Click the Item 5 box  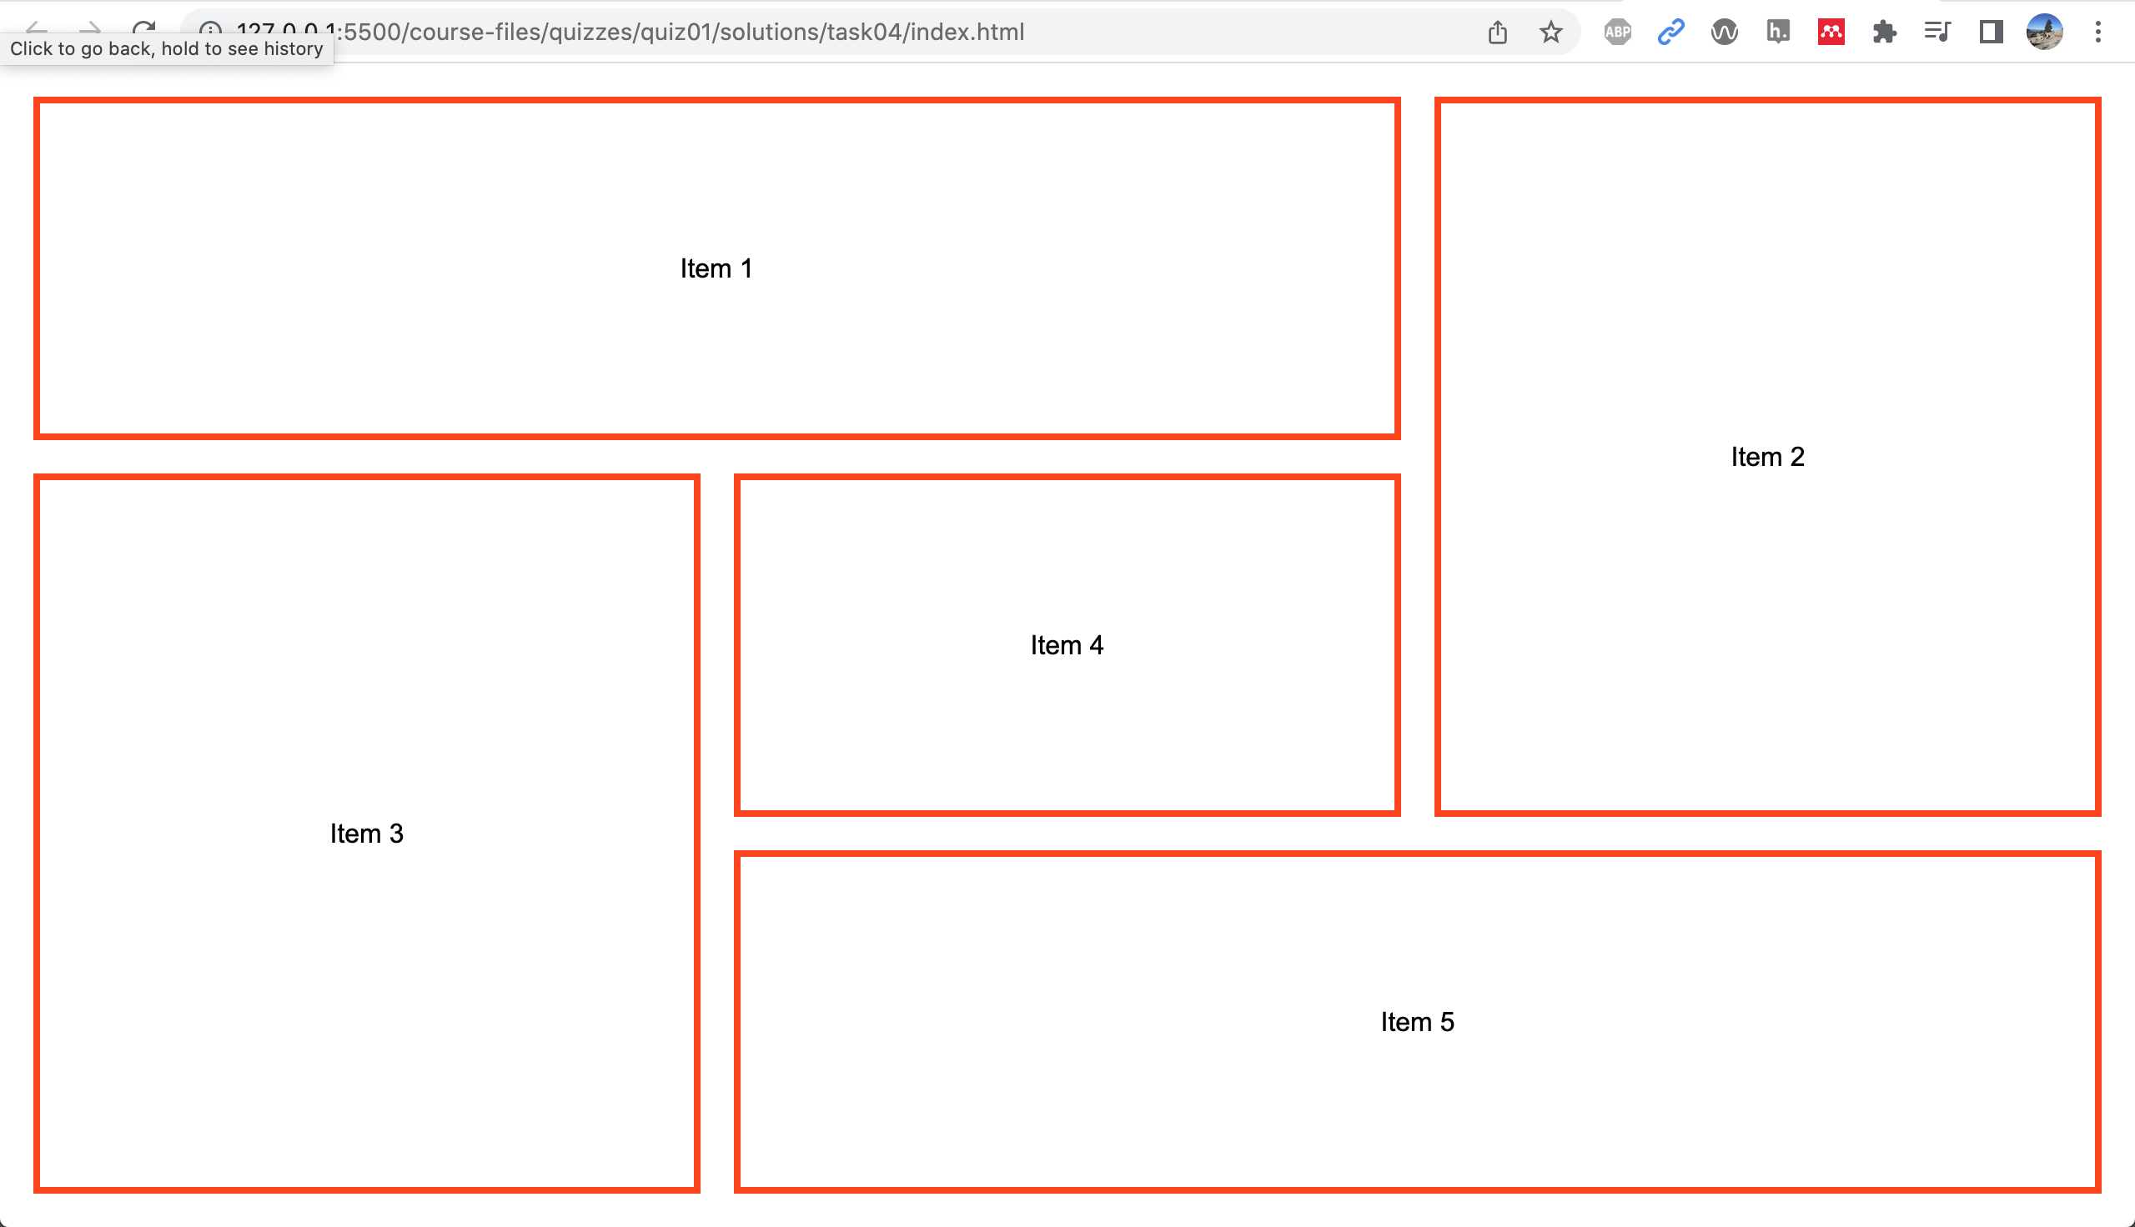(x=1417, y=1021)
